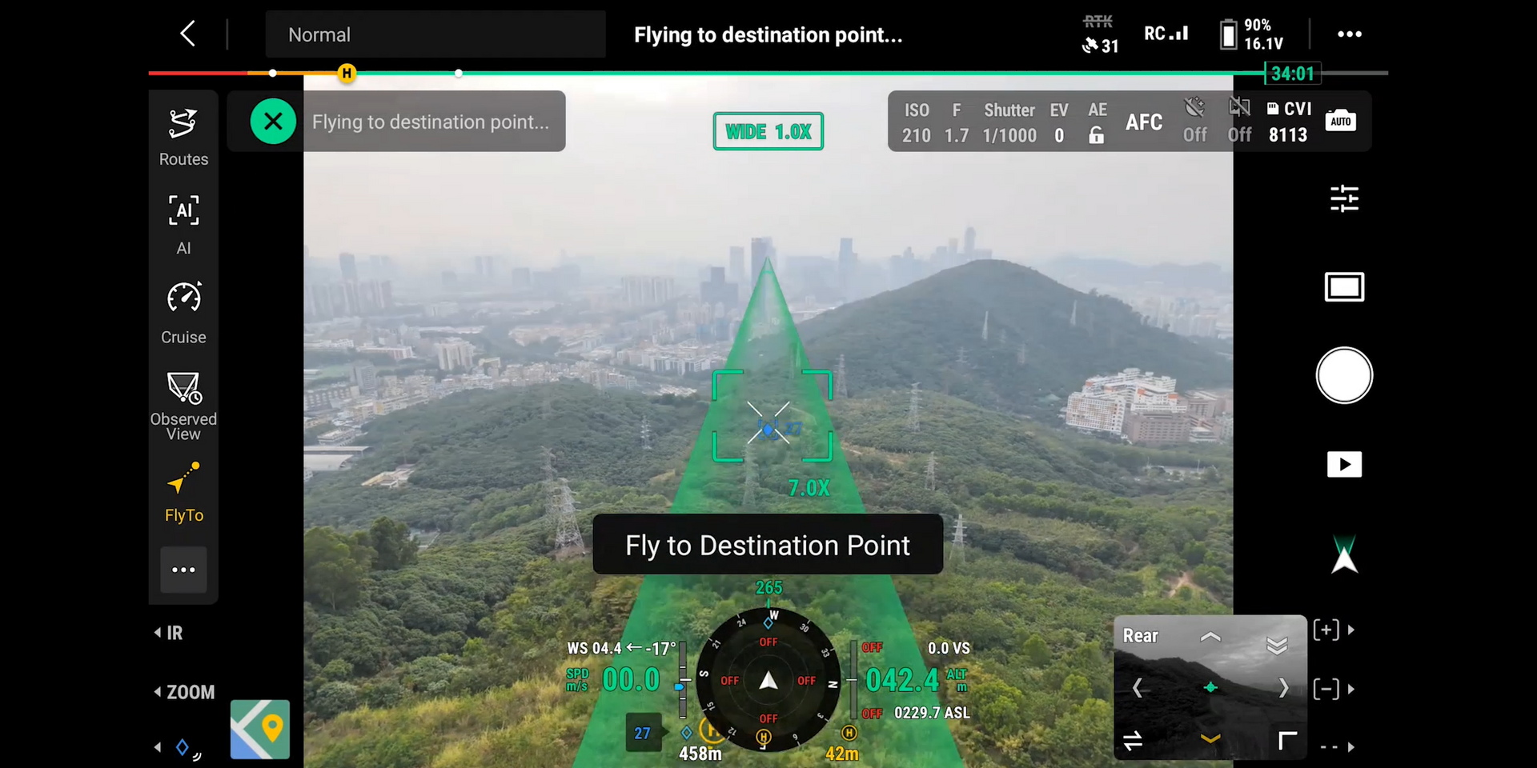1537x768 pixels.
Task: Click the WIDE 1.0X lens button
Action: [768, 131]
